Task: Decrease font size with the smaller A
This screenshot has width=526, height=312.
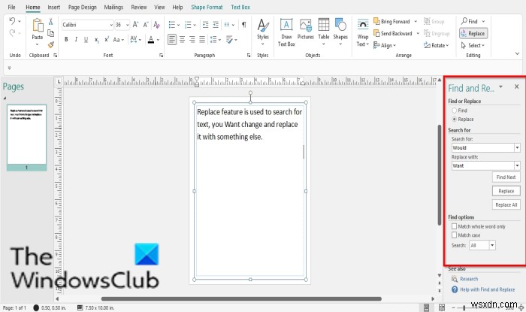Action: click(x=146, y=25)
